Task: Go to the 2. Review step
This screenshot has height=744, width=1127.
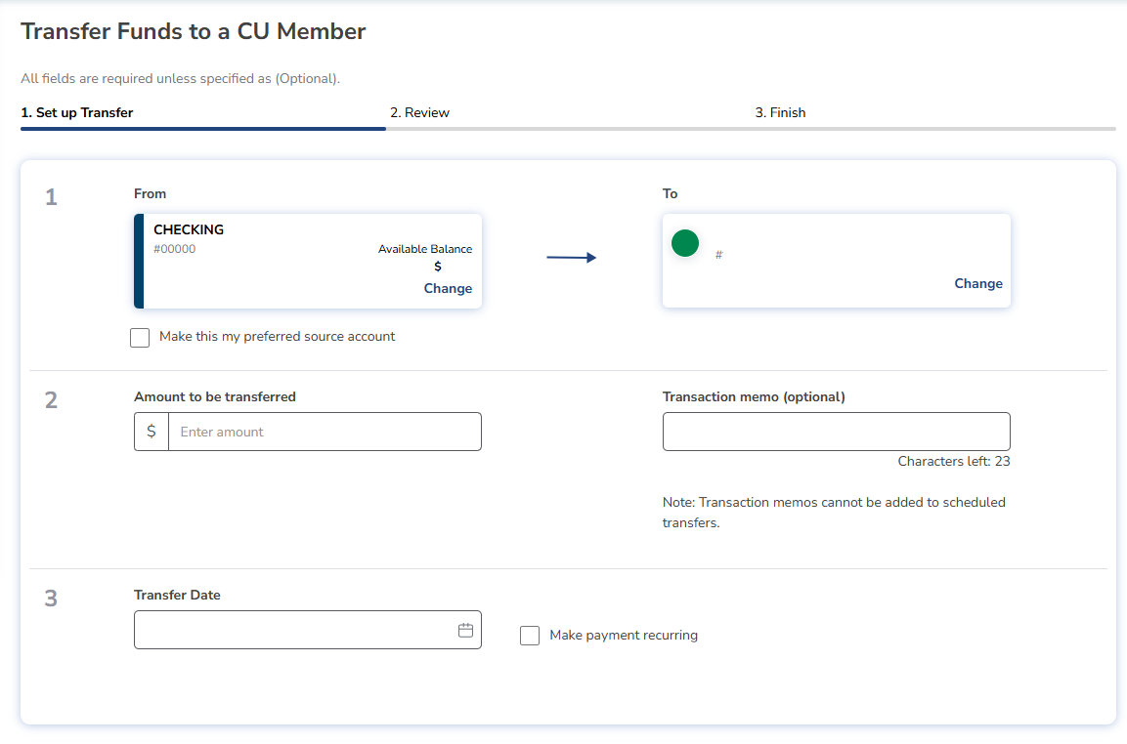Action: click(419, 112)
